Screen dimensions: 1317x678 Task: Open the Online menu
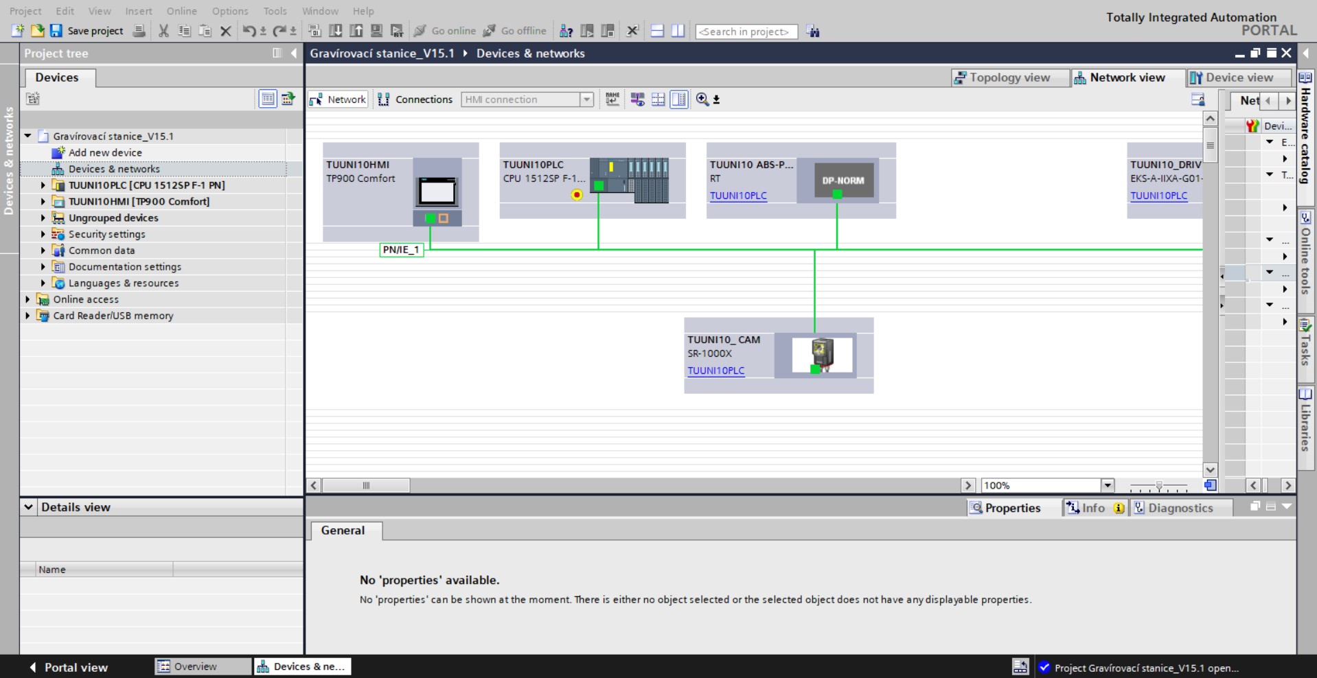181,11
